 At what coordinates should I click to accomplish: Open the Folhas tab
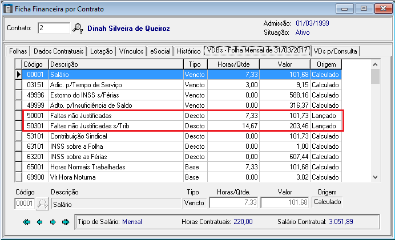(18, 51)
